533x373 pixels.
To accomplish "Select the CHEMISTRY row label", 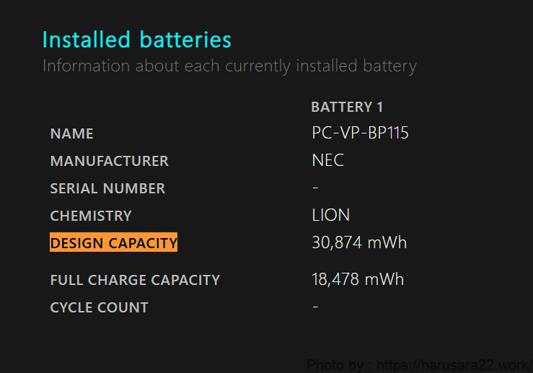I will pos(91,216).
